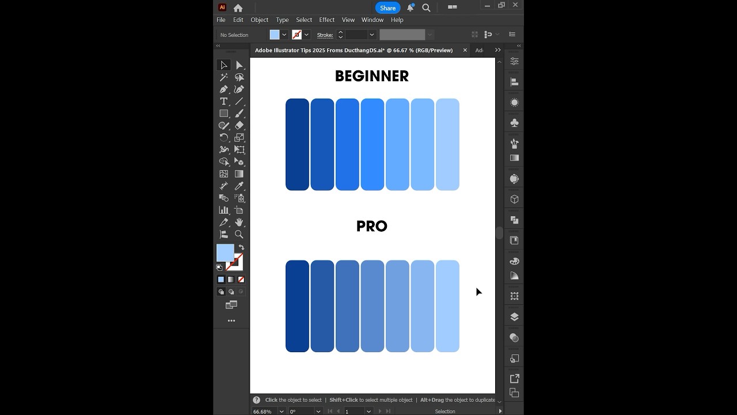Activate the Line Segment tool

[239, 101]
